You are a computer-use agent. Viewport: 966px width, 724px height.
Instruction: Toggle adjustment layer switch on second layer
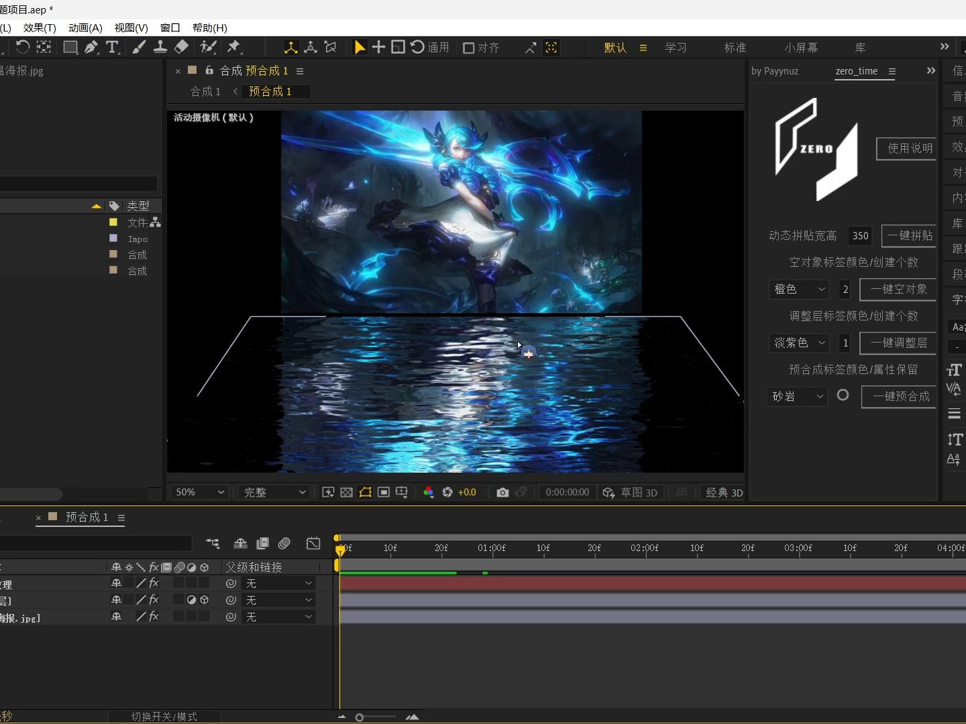[x=191, y=599]
